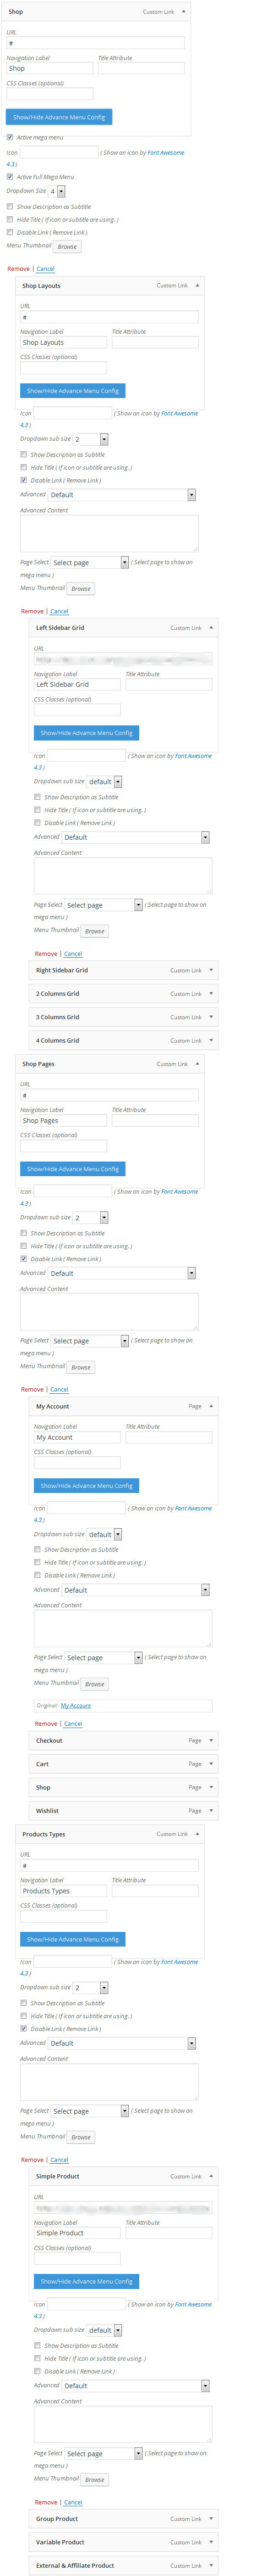Click Browse thumbnail button in Left Sidebar Grid
The height and width of the screenshot is (2576, 262).
(x=95, y=931)
